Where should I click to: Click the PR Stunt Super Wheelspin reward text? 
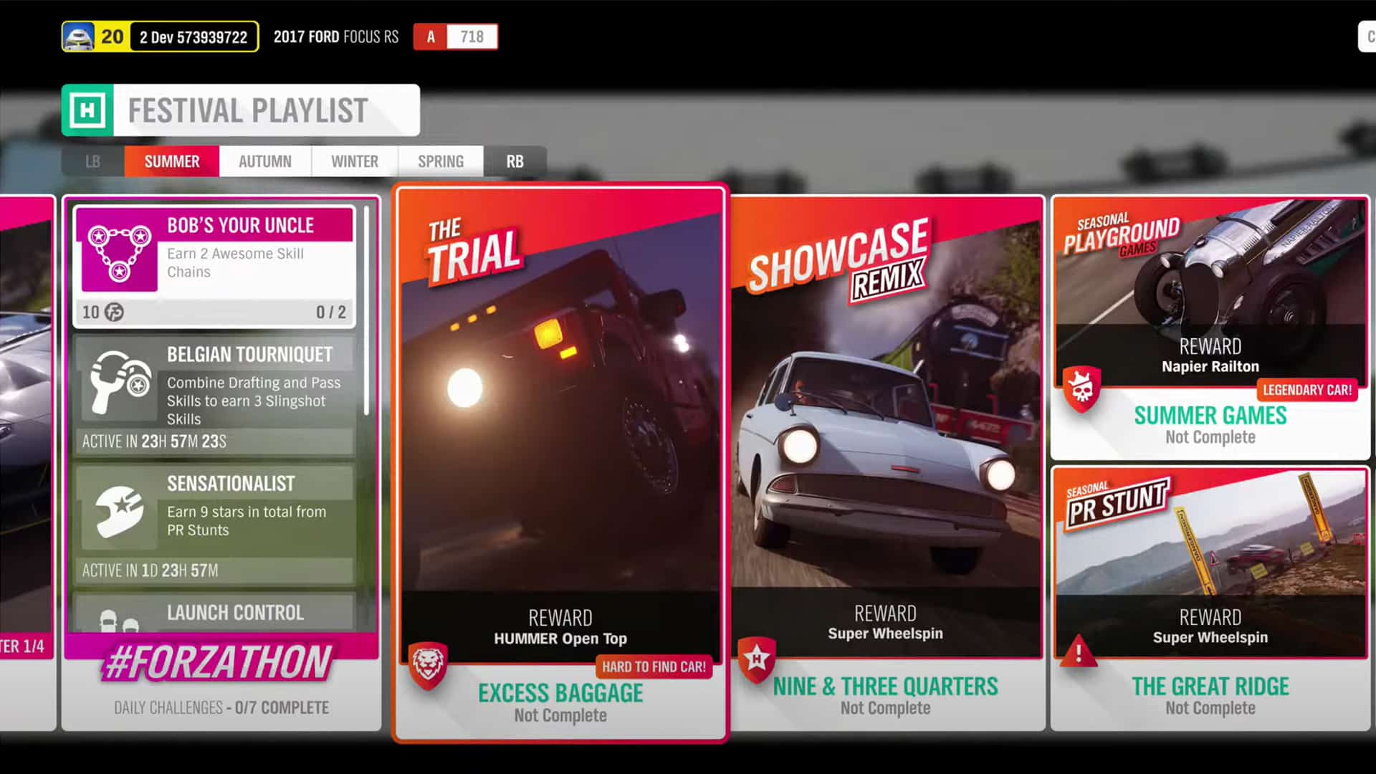(x=1210, y=637)
